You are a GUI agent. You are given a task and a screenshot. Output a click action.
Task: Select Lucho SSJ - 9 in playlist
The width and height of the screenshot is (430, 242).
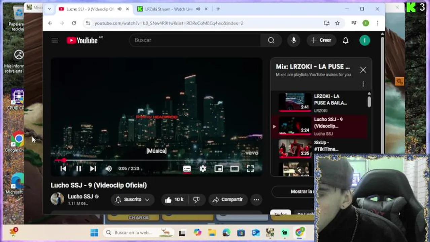tap(320, 126)
